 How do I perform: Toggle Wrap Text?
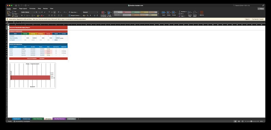(73, 12)
